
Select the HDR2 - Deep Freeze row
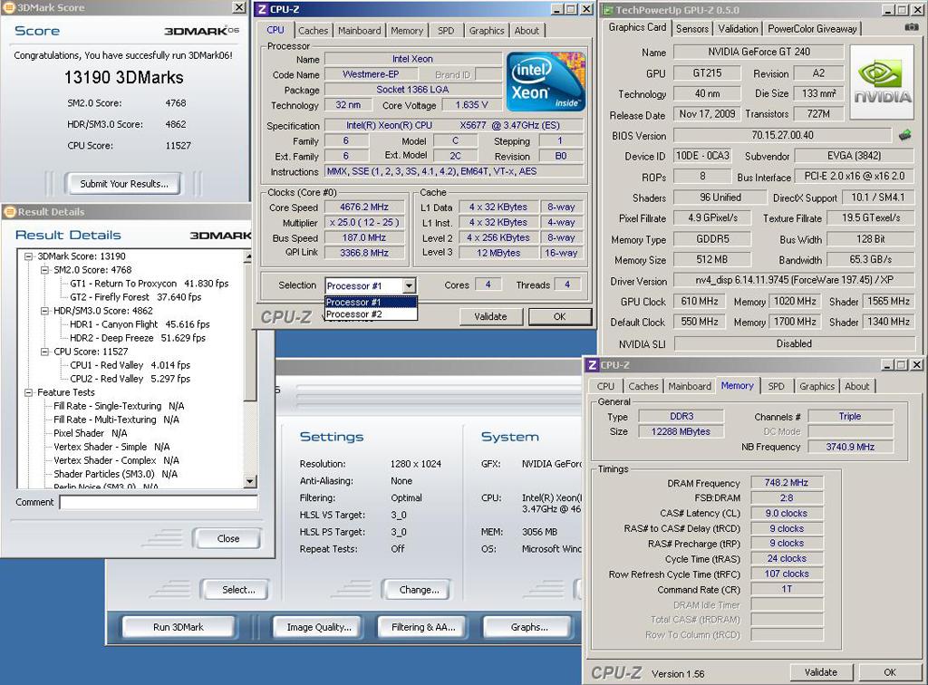[x=138, y=338]
